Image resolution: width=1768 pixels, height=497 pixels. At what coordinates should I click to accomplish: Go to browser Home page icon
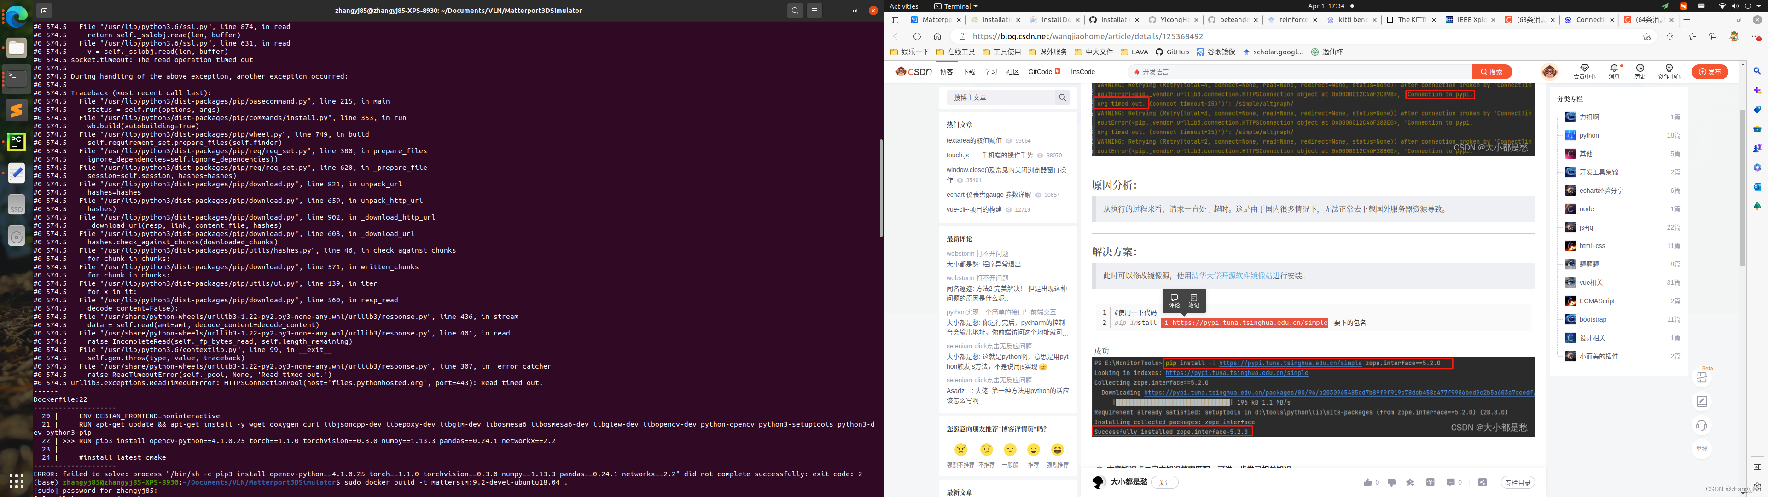click(937, 36)
